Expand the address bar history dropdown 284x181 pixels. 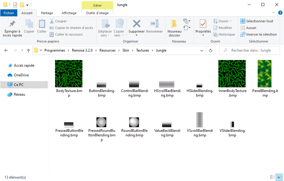point(202,51)
